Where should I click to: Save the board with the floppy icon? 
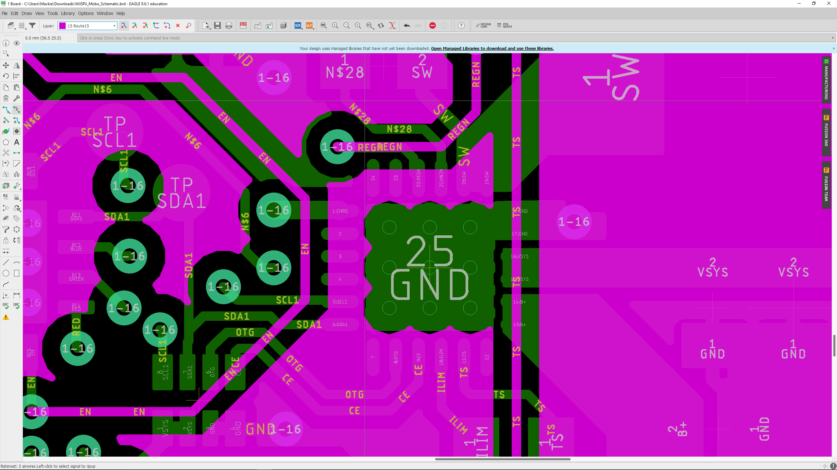coord(217,25)
